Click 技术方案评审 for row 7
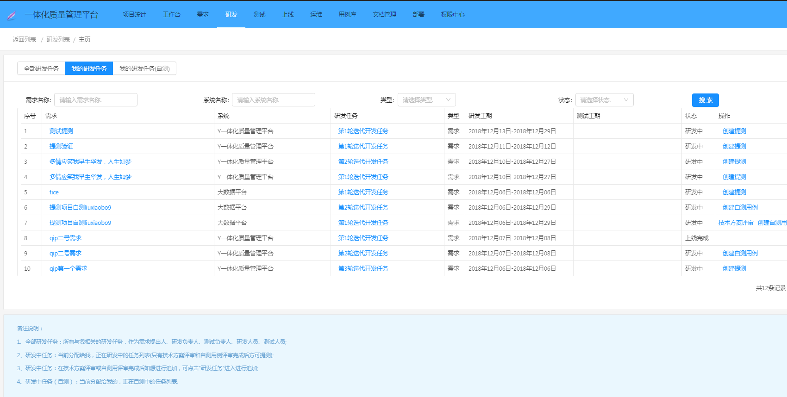787x397 pixels. click(x=736, y=223)
